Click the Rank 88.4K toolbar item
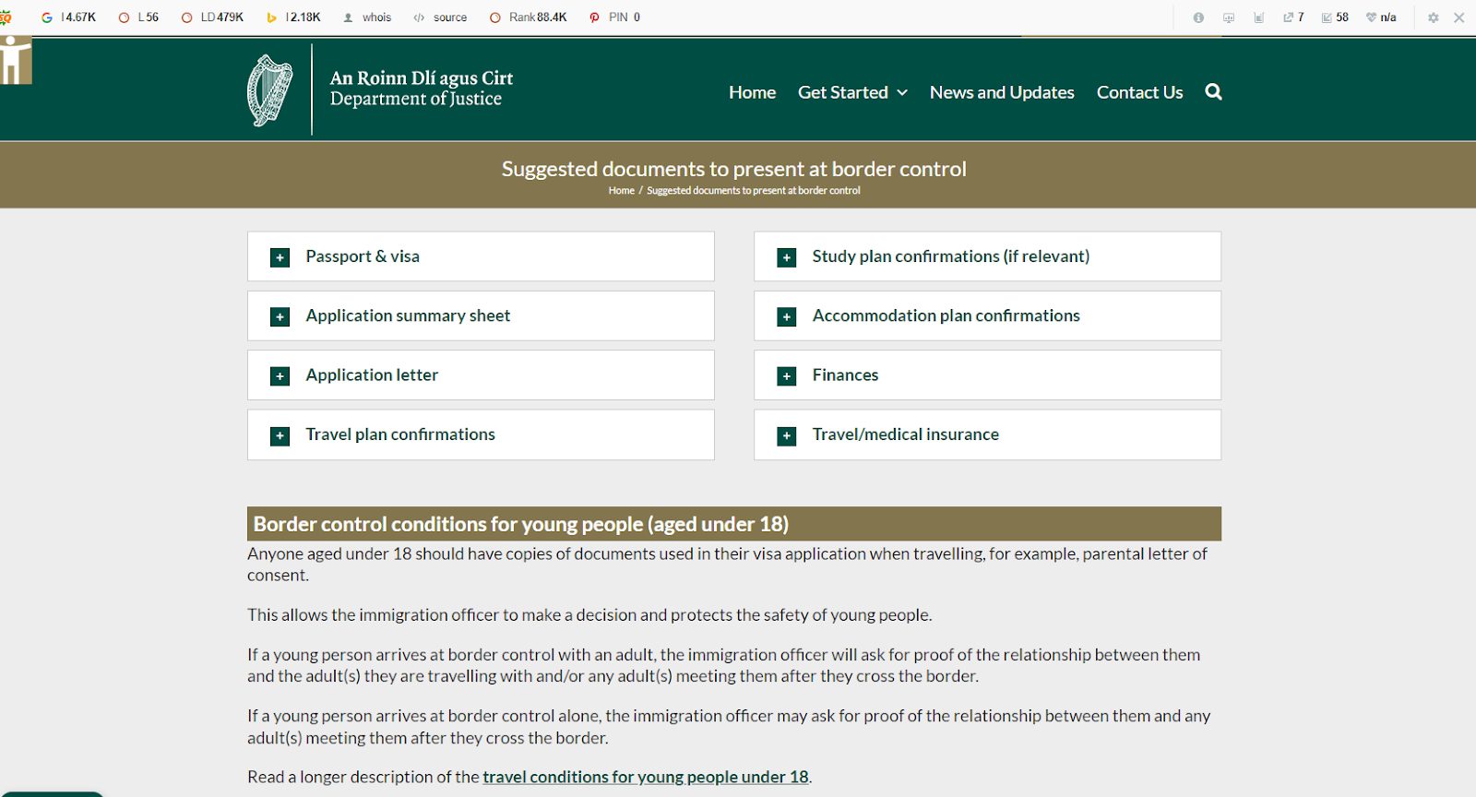 pos(528,18)
